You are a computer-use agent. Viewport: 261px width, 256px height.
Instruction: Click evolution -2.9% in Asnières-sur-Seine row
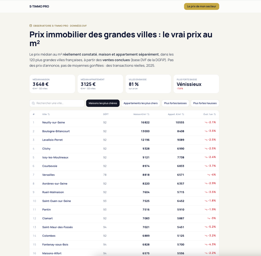click(212, 183)
